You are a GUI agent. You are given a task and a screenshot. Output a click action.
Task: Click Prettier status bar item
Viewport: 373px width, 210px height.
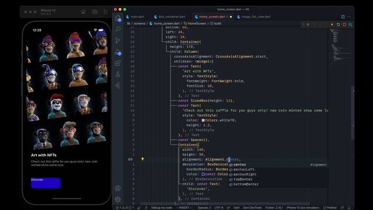point(330,208)
